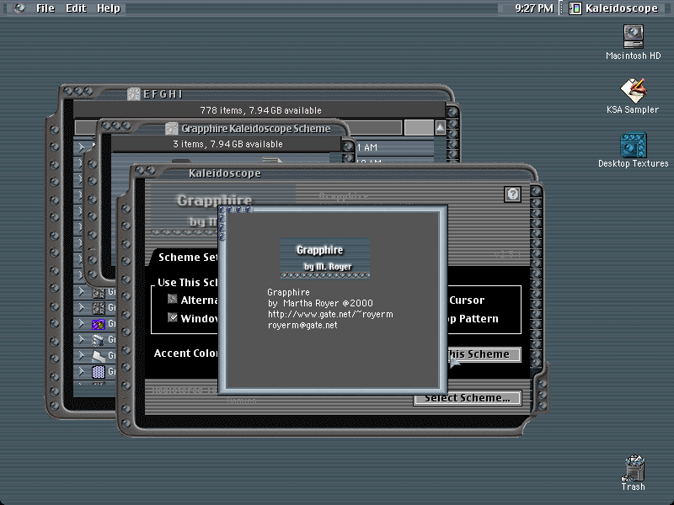
Task: Click the Grapphire Kaleidoscope Scheme title icon
Action: 172,129
